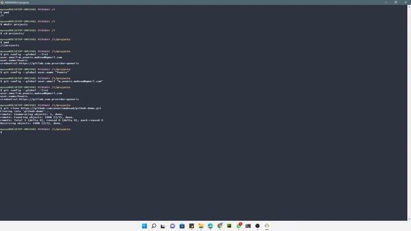Open Task View on the taskbar
Viewport: 411px width, 231px height.
coord(163,226)
